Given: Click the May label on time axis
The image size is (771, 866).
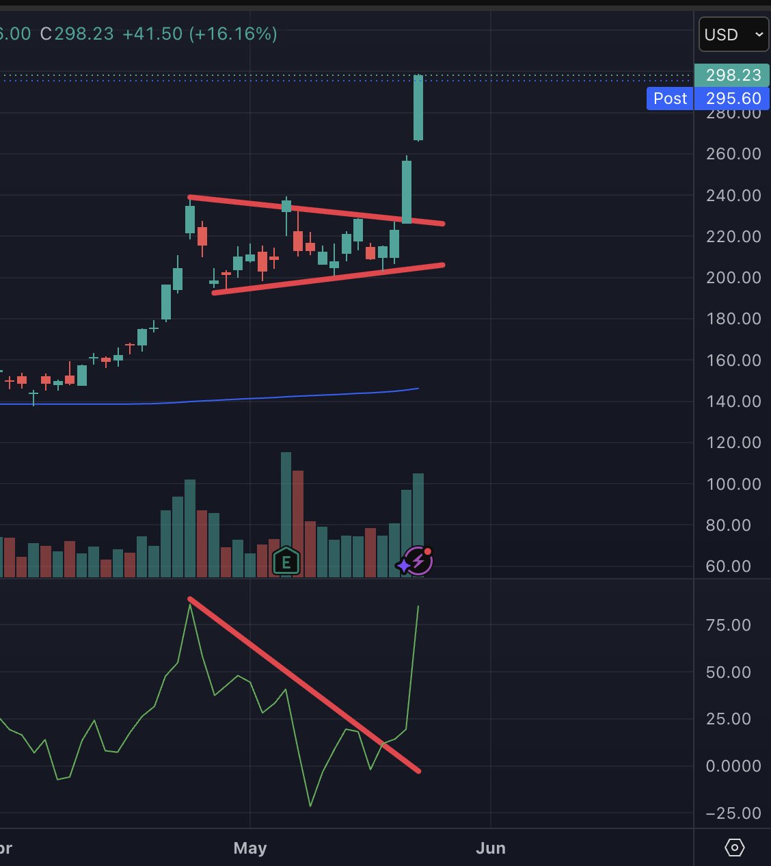Looking at the screenshot, I should 250,848.
